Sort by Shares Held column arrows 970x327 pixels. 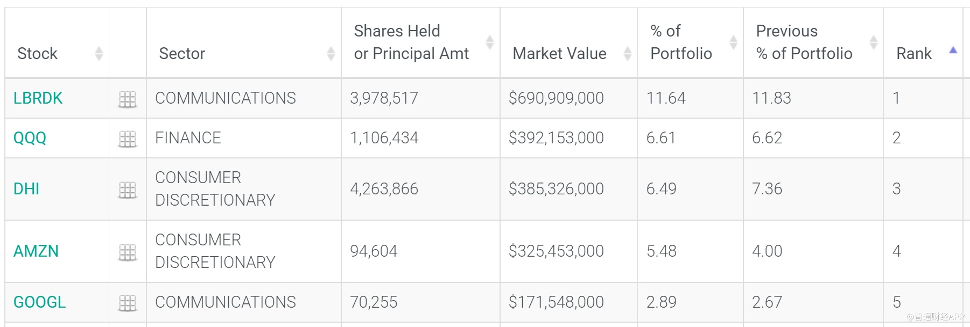[x=489, y=42]
